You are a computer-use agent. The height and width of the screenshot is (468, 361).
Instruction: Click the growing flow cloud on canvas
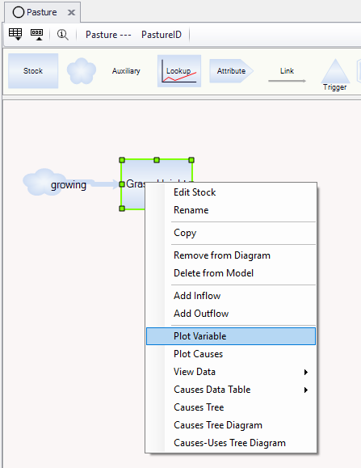44,182
